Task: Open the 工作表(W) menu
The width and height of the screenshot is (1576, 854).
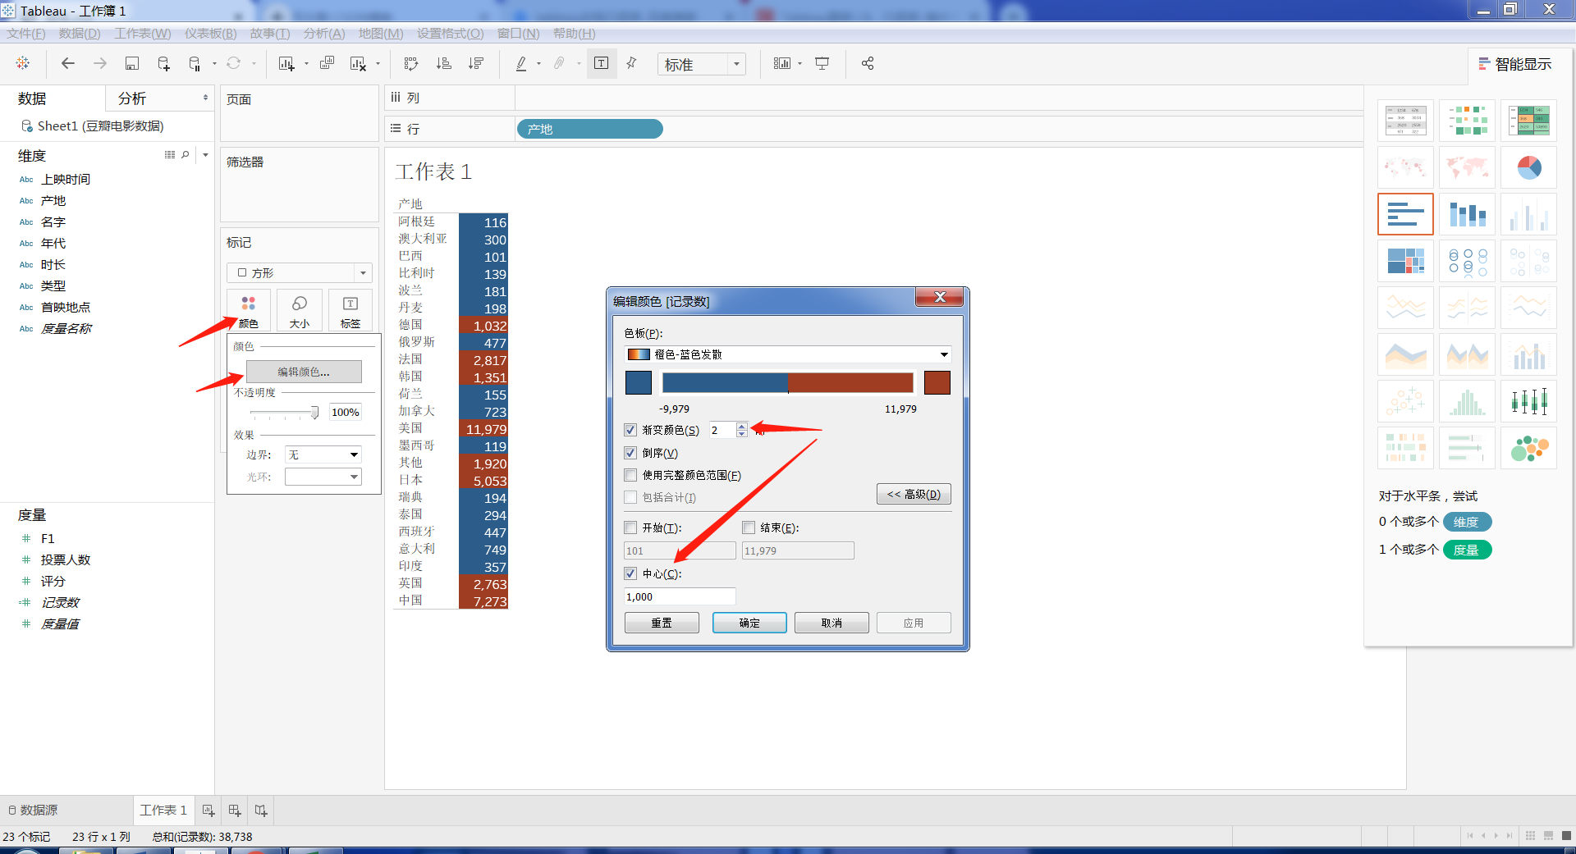Action: 143,34
